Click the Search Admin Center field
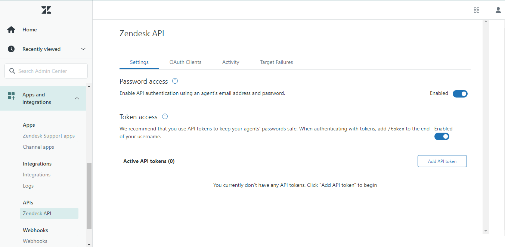Image resolution: width=505 pixels, height=247 pixels. (x=46, y=71)
